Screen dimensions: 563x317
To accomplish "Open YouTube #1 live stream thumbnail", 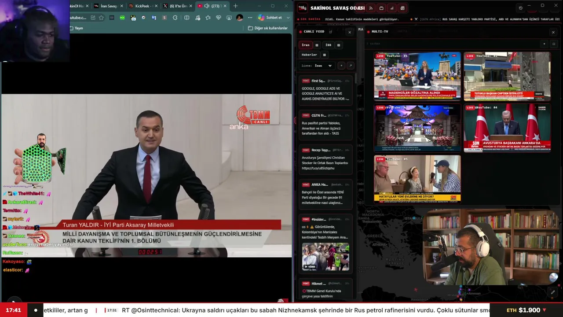I will 417,76.
